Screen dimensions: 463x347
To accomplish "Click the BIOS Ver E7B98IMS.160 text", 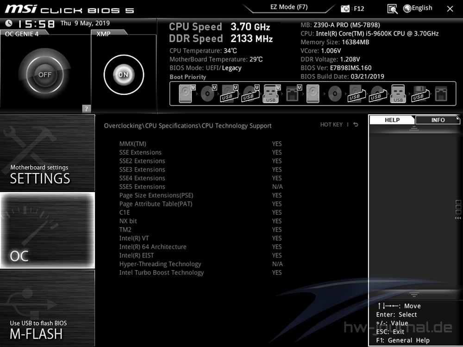I will click(x=336, y=68).
